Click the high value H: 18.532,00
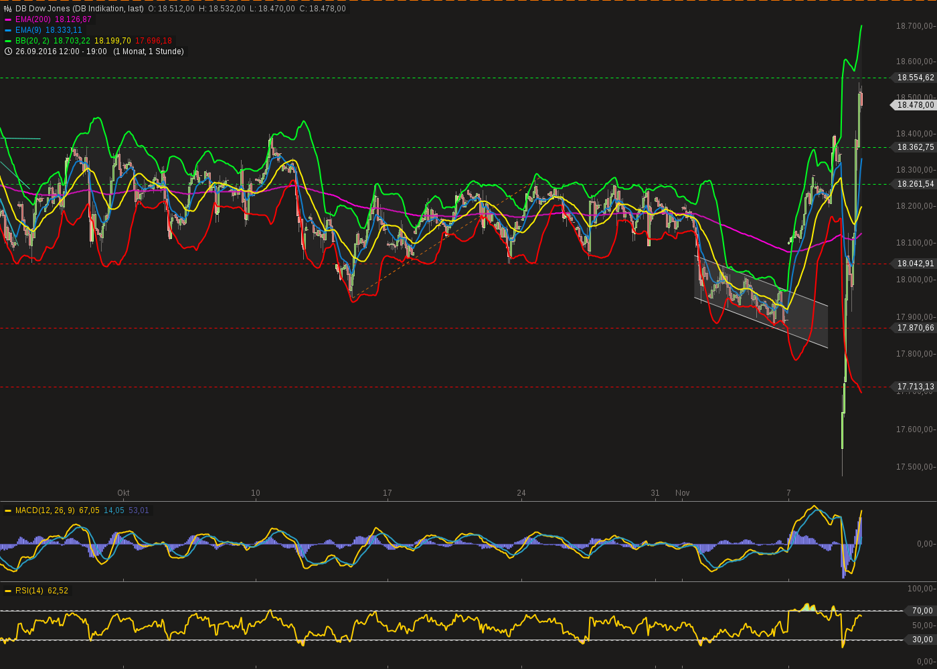The image size is (937, 669). coord(223,9)
